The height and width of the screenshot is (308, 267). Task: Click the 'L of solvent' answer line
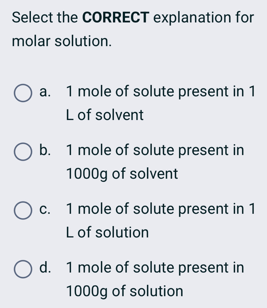click(x=105, y=115)
